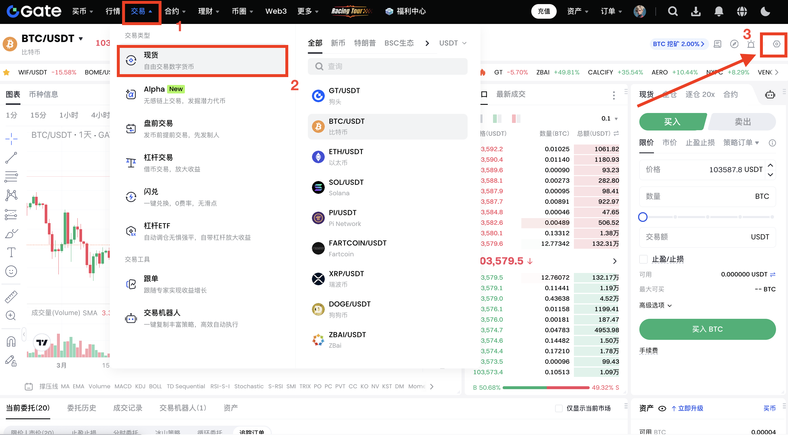Select the ruler measure tool
This screenshot has width=788, height=435.
tap(11, 296)
